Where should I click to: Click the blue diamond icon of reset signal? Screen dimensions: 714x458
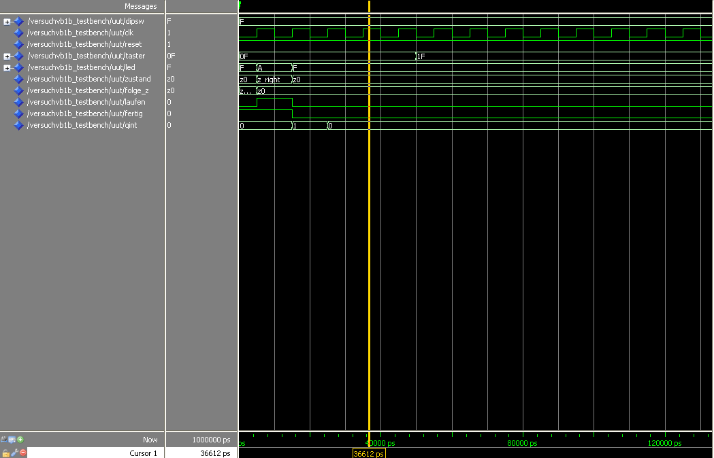pos(18,45)
